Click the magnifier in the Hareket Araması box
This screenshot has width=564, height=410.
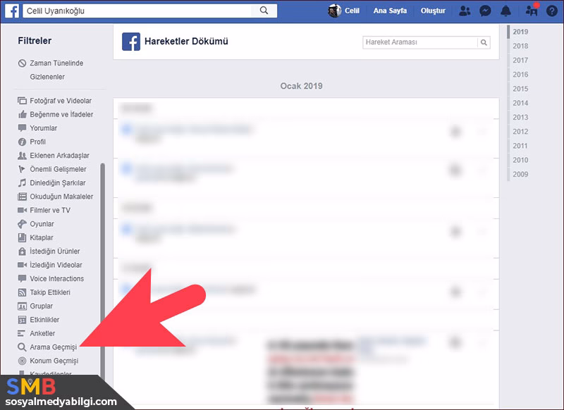[x=484, y=42]
